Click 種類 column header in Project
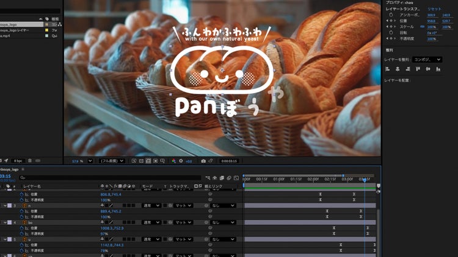Viewport: 458px width, 257px height. point(55,19)
